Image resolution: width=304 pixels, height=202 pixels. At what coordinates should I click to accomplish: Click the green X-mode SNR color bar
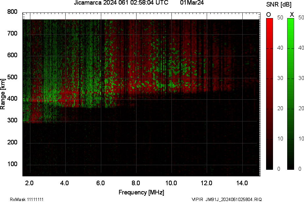290,94
